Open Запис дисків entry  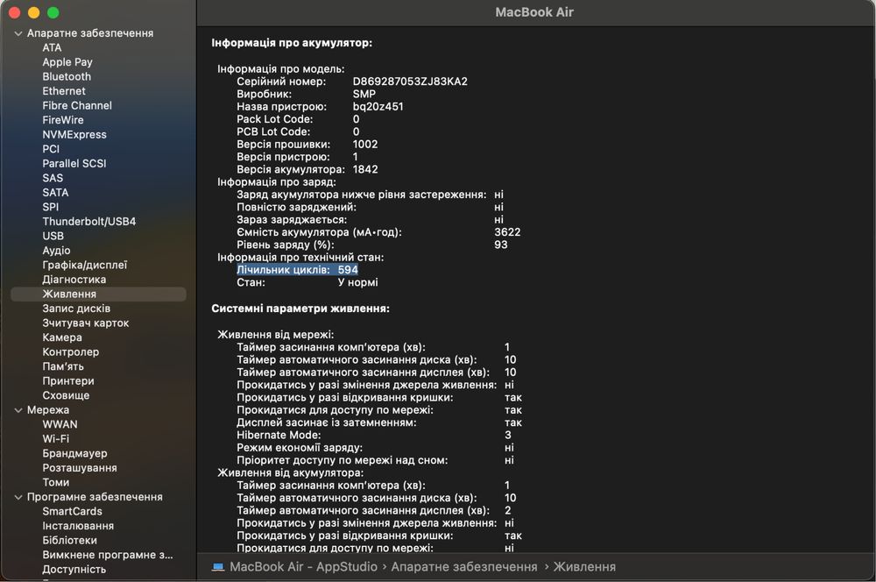[76, 309]
